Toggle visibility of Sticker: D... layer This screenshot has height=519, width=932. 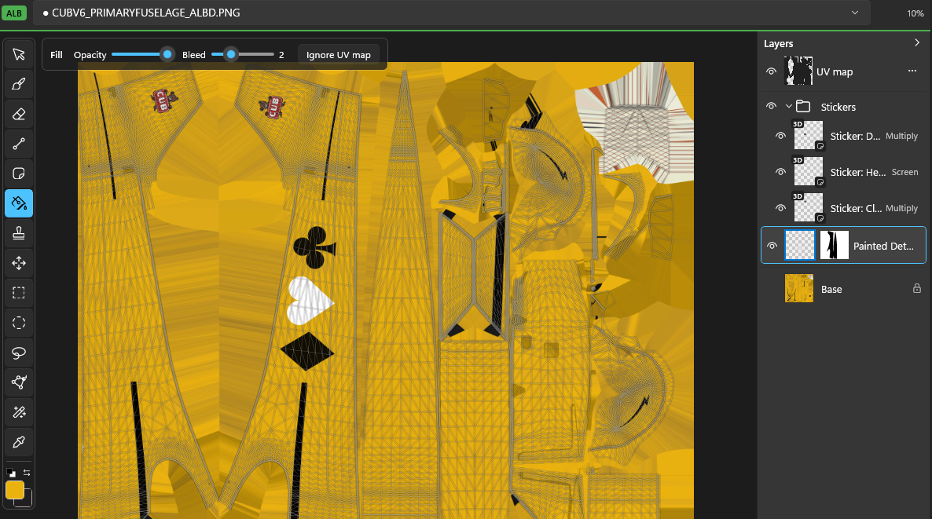tap(780, 136)
